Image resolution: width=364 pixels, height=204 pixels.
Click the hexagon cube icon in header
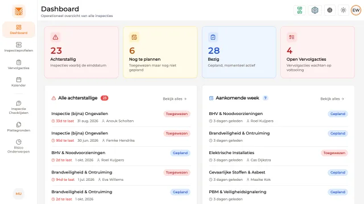coord(315,10)
